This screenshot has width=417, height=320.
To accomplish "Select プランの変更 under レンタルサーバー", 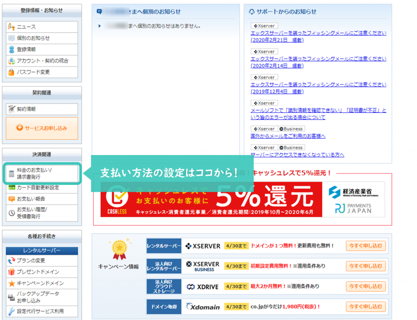I will (x=42, y=261).
